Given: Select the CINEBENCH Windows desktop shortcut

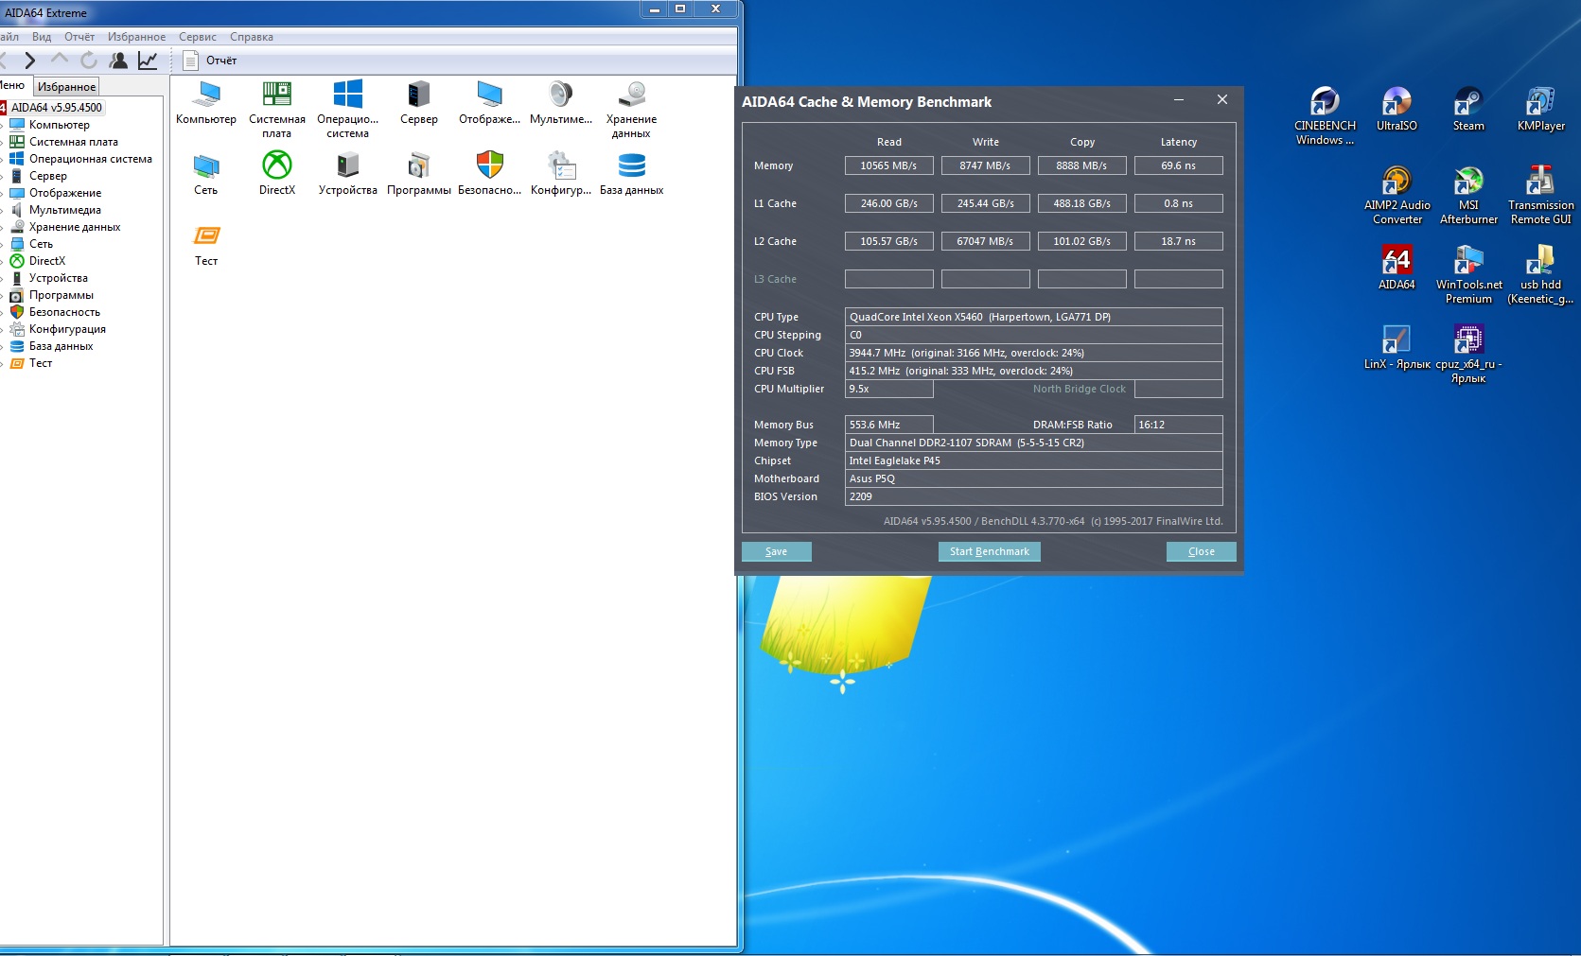Looking at the screenshot, I should tap(1325, 116).
